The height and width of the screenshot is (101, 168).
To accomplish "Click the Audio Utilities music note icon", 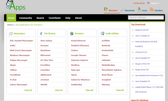I will click(102, 33).
